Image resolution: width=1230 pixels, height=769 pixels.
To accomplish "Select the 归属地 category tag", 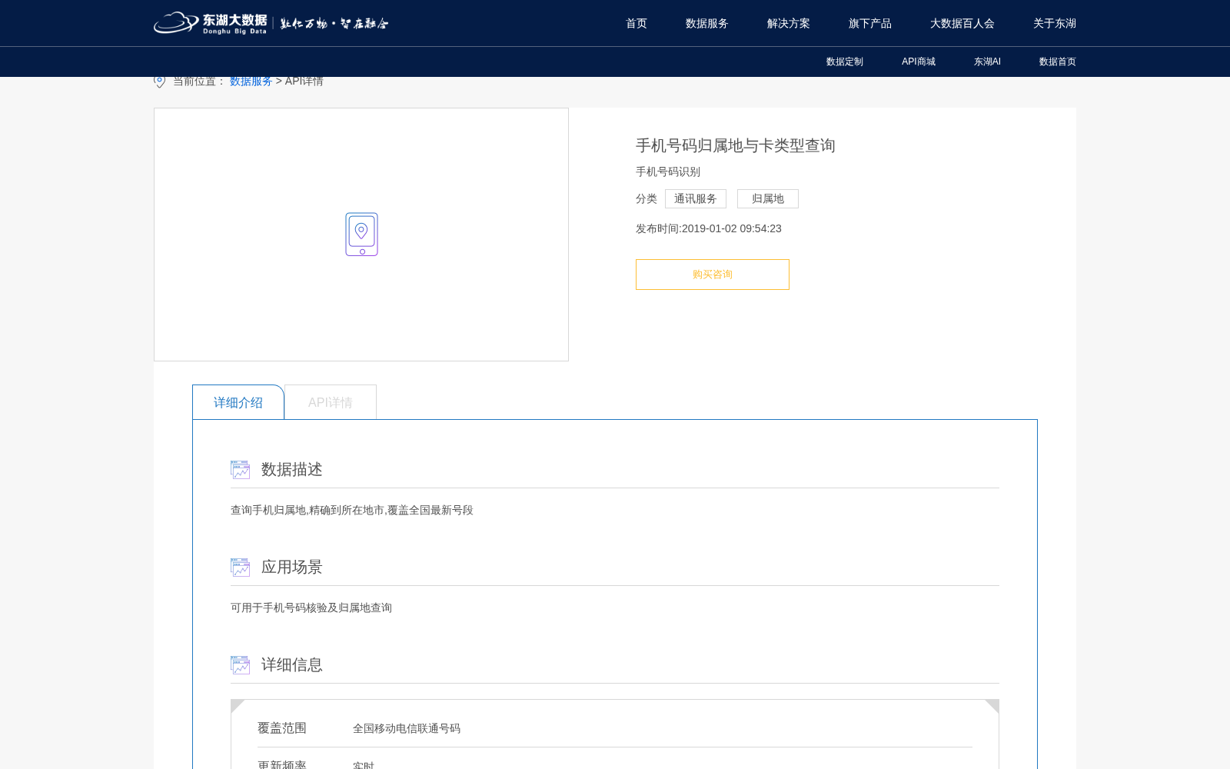I will coord(768,198).
